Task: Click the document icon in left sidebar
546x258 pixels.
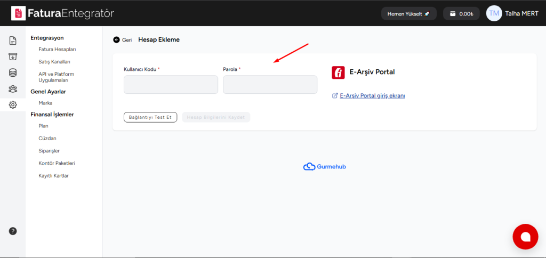Action: pyautogui.click(x=13, y=41)
